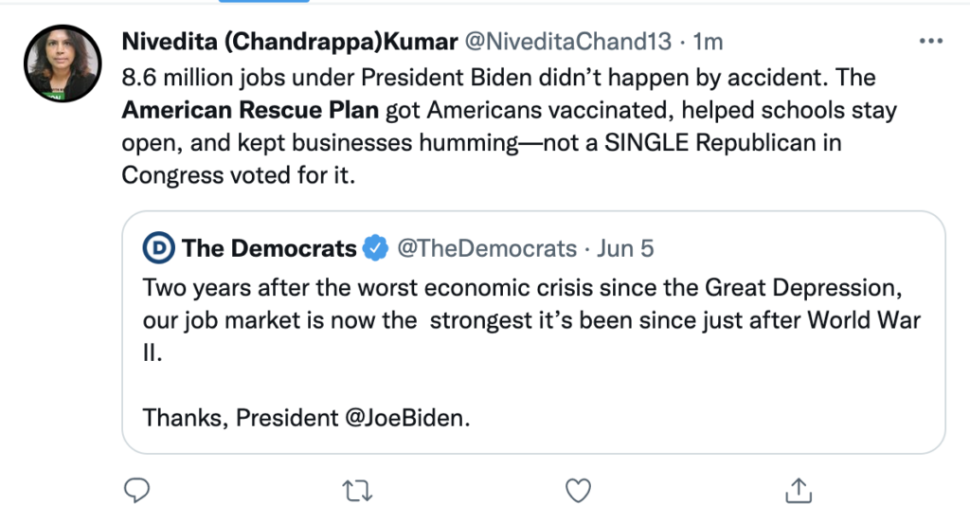This screenshot has height=523, width=970.
Task: Like the tweet with the heart icon
Action: pyautogui.click(x=577, y=489)
